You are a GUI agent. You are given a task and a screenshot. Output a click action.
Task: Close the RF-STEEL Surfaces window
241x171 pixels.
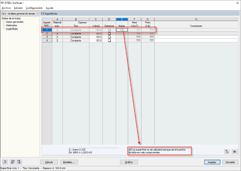[237, 3]
